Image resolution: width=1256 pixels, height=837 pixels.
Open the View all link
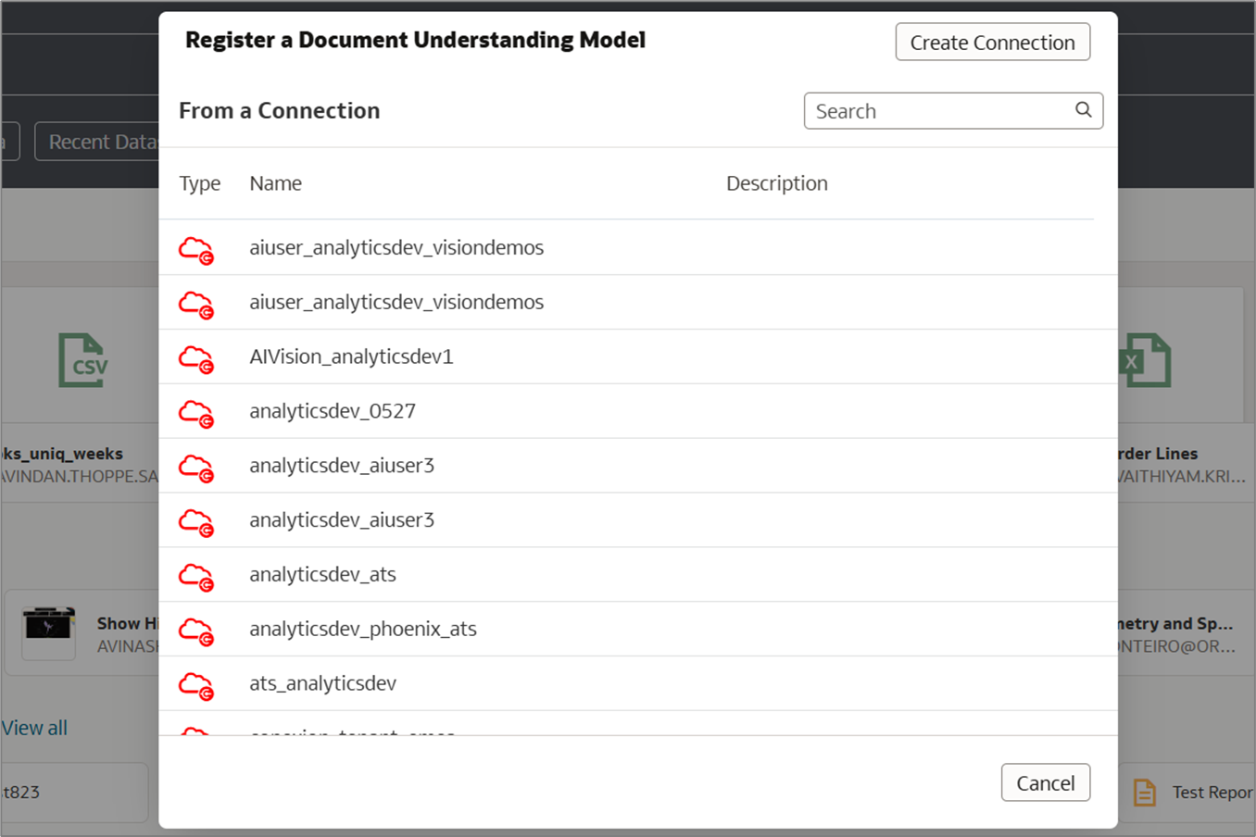[x=34, y=728]
